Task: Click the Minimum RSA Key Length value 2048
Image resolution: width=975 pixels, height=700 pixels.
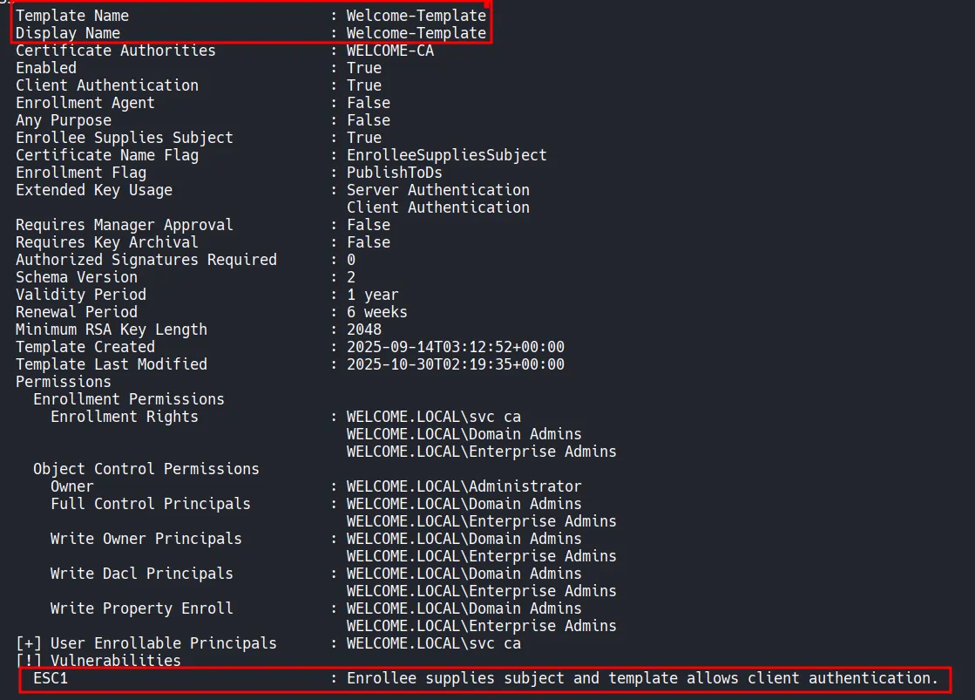Action: [x=364, y=330]
